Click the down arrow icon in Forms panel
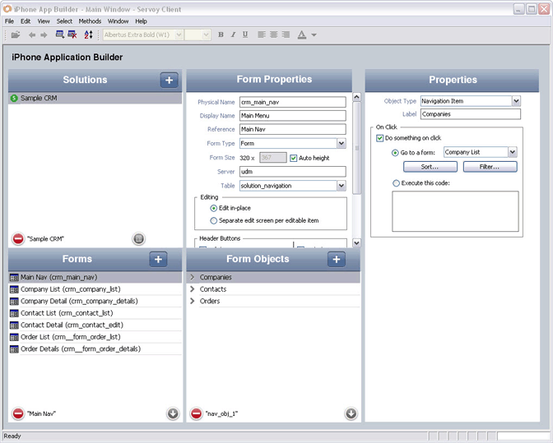553x443 pixels. (173, 413)
